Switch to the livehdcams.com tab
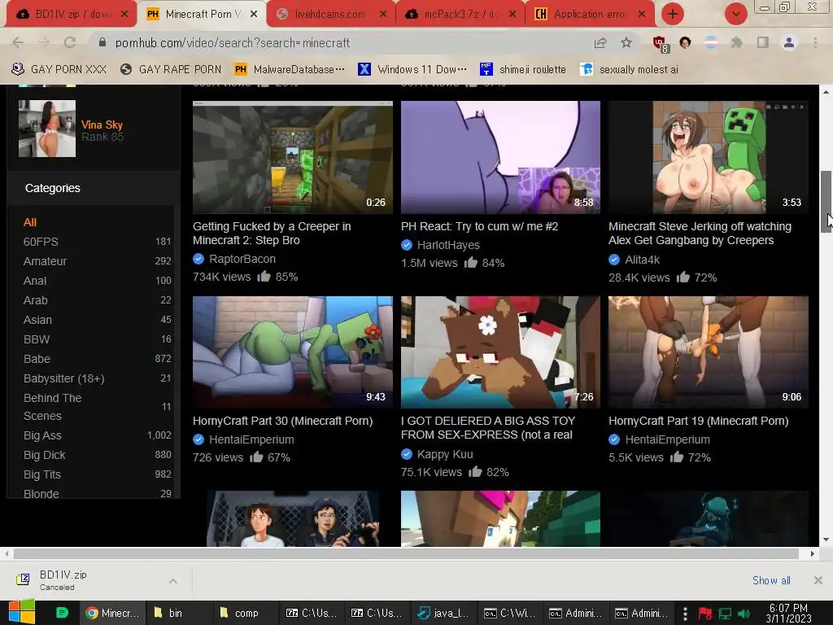Image resolution: width=833 pixels, height=625 pixels. click(x=329, y=15)
